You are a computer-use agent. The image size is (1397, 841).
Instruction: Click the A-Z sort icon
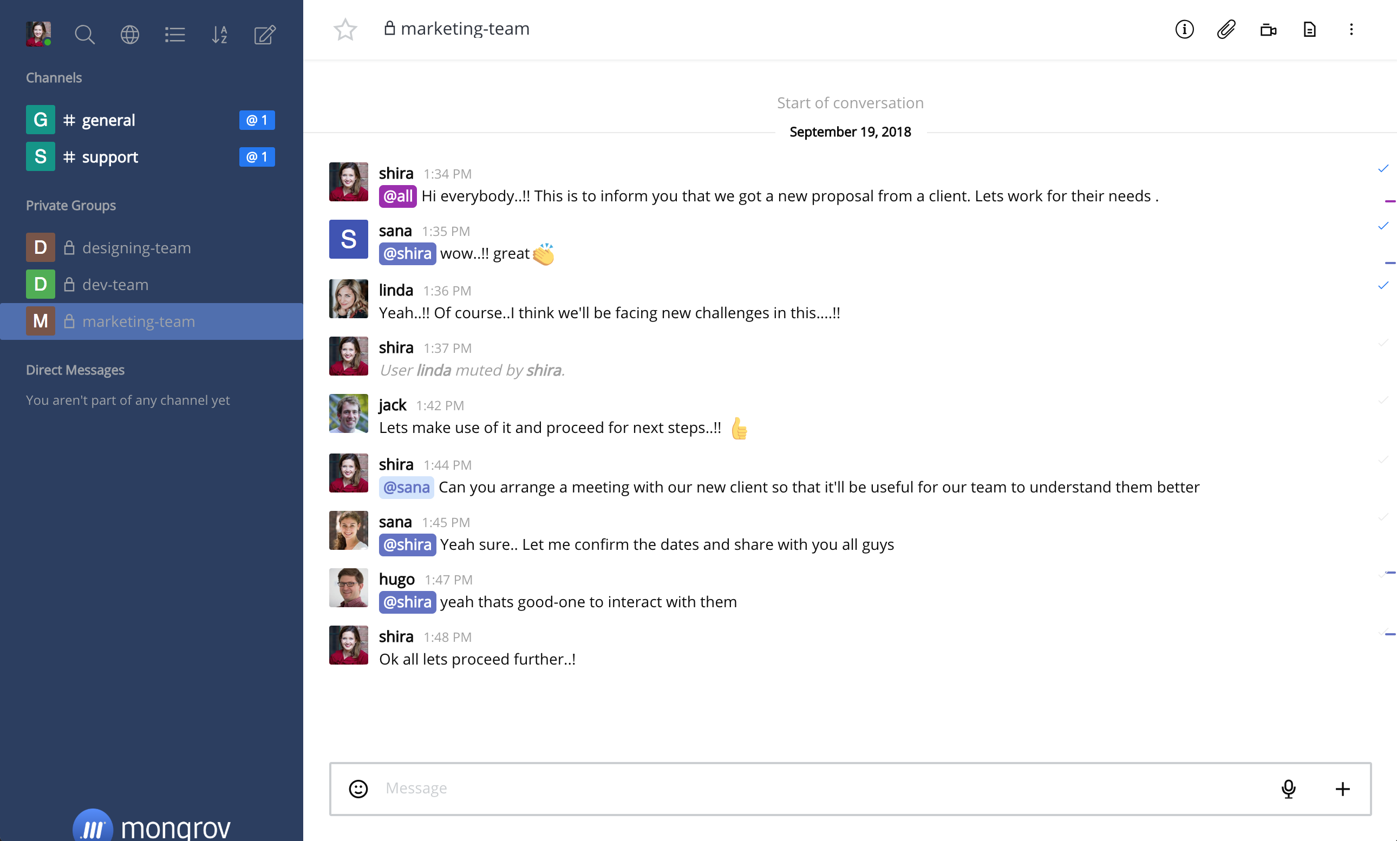(x=219, y=35)
